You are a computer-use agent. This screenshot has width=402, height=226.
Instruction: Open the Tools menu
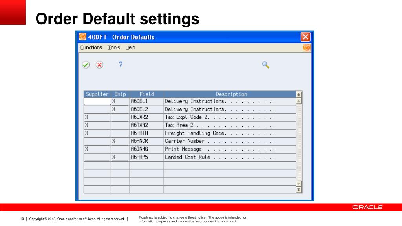114,47
